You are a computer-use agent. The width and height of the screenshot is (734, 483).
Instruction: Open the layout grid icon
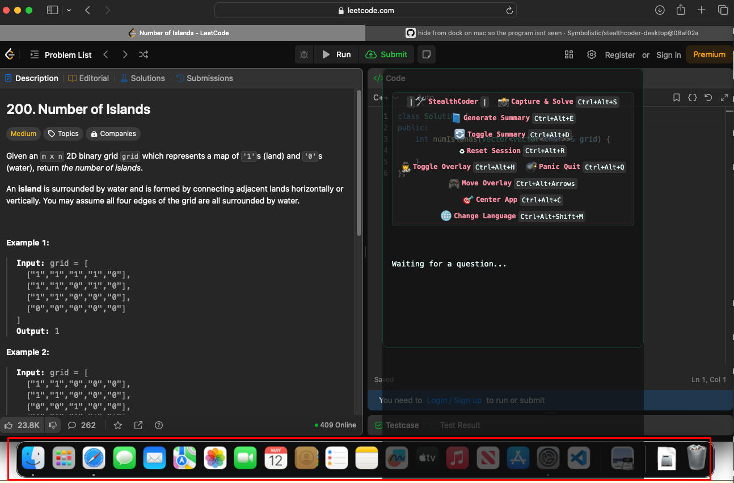(569, 54)
